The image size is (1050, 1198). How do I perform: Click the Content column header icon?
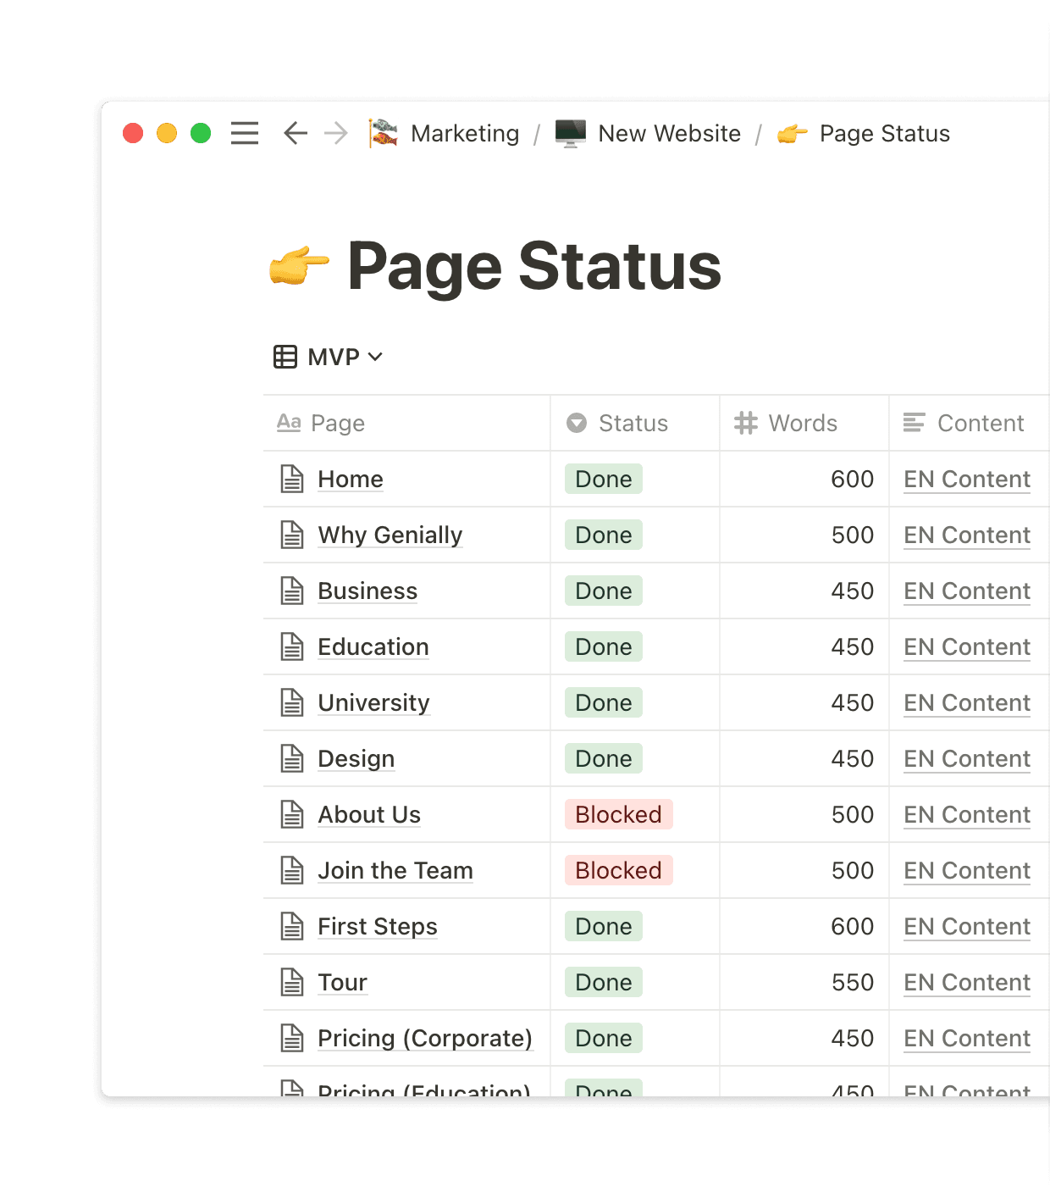tap(913, 423)
